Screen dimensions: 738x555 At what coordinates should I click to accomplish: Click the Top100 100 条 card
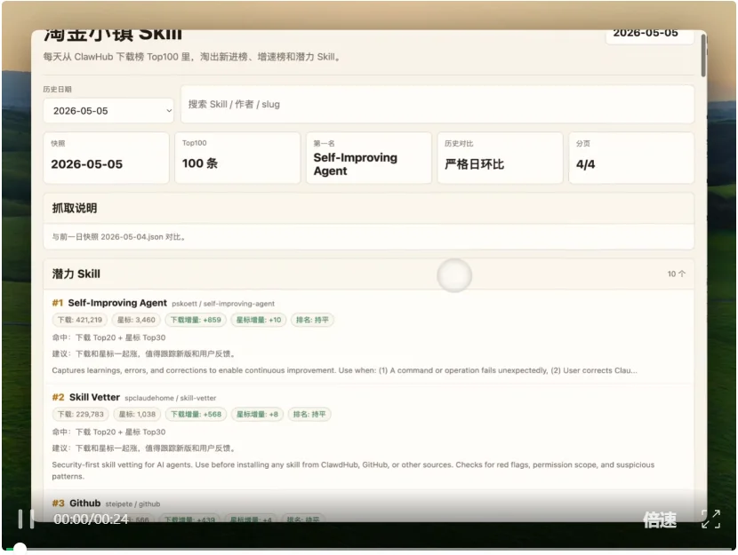click(237, 158)
